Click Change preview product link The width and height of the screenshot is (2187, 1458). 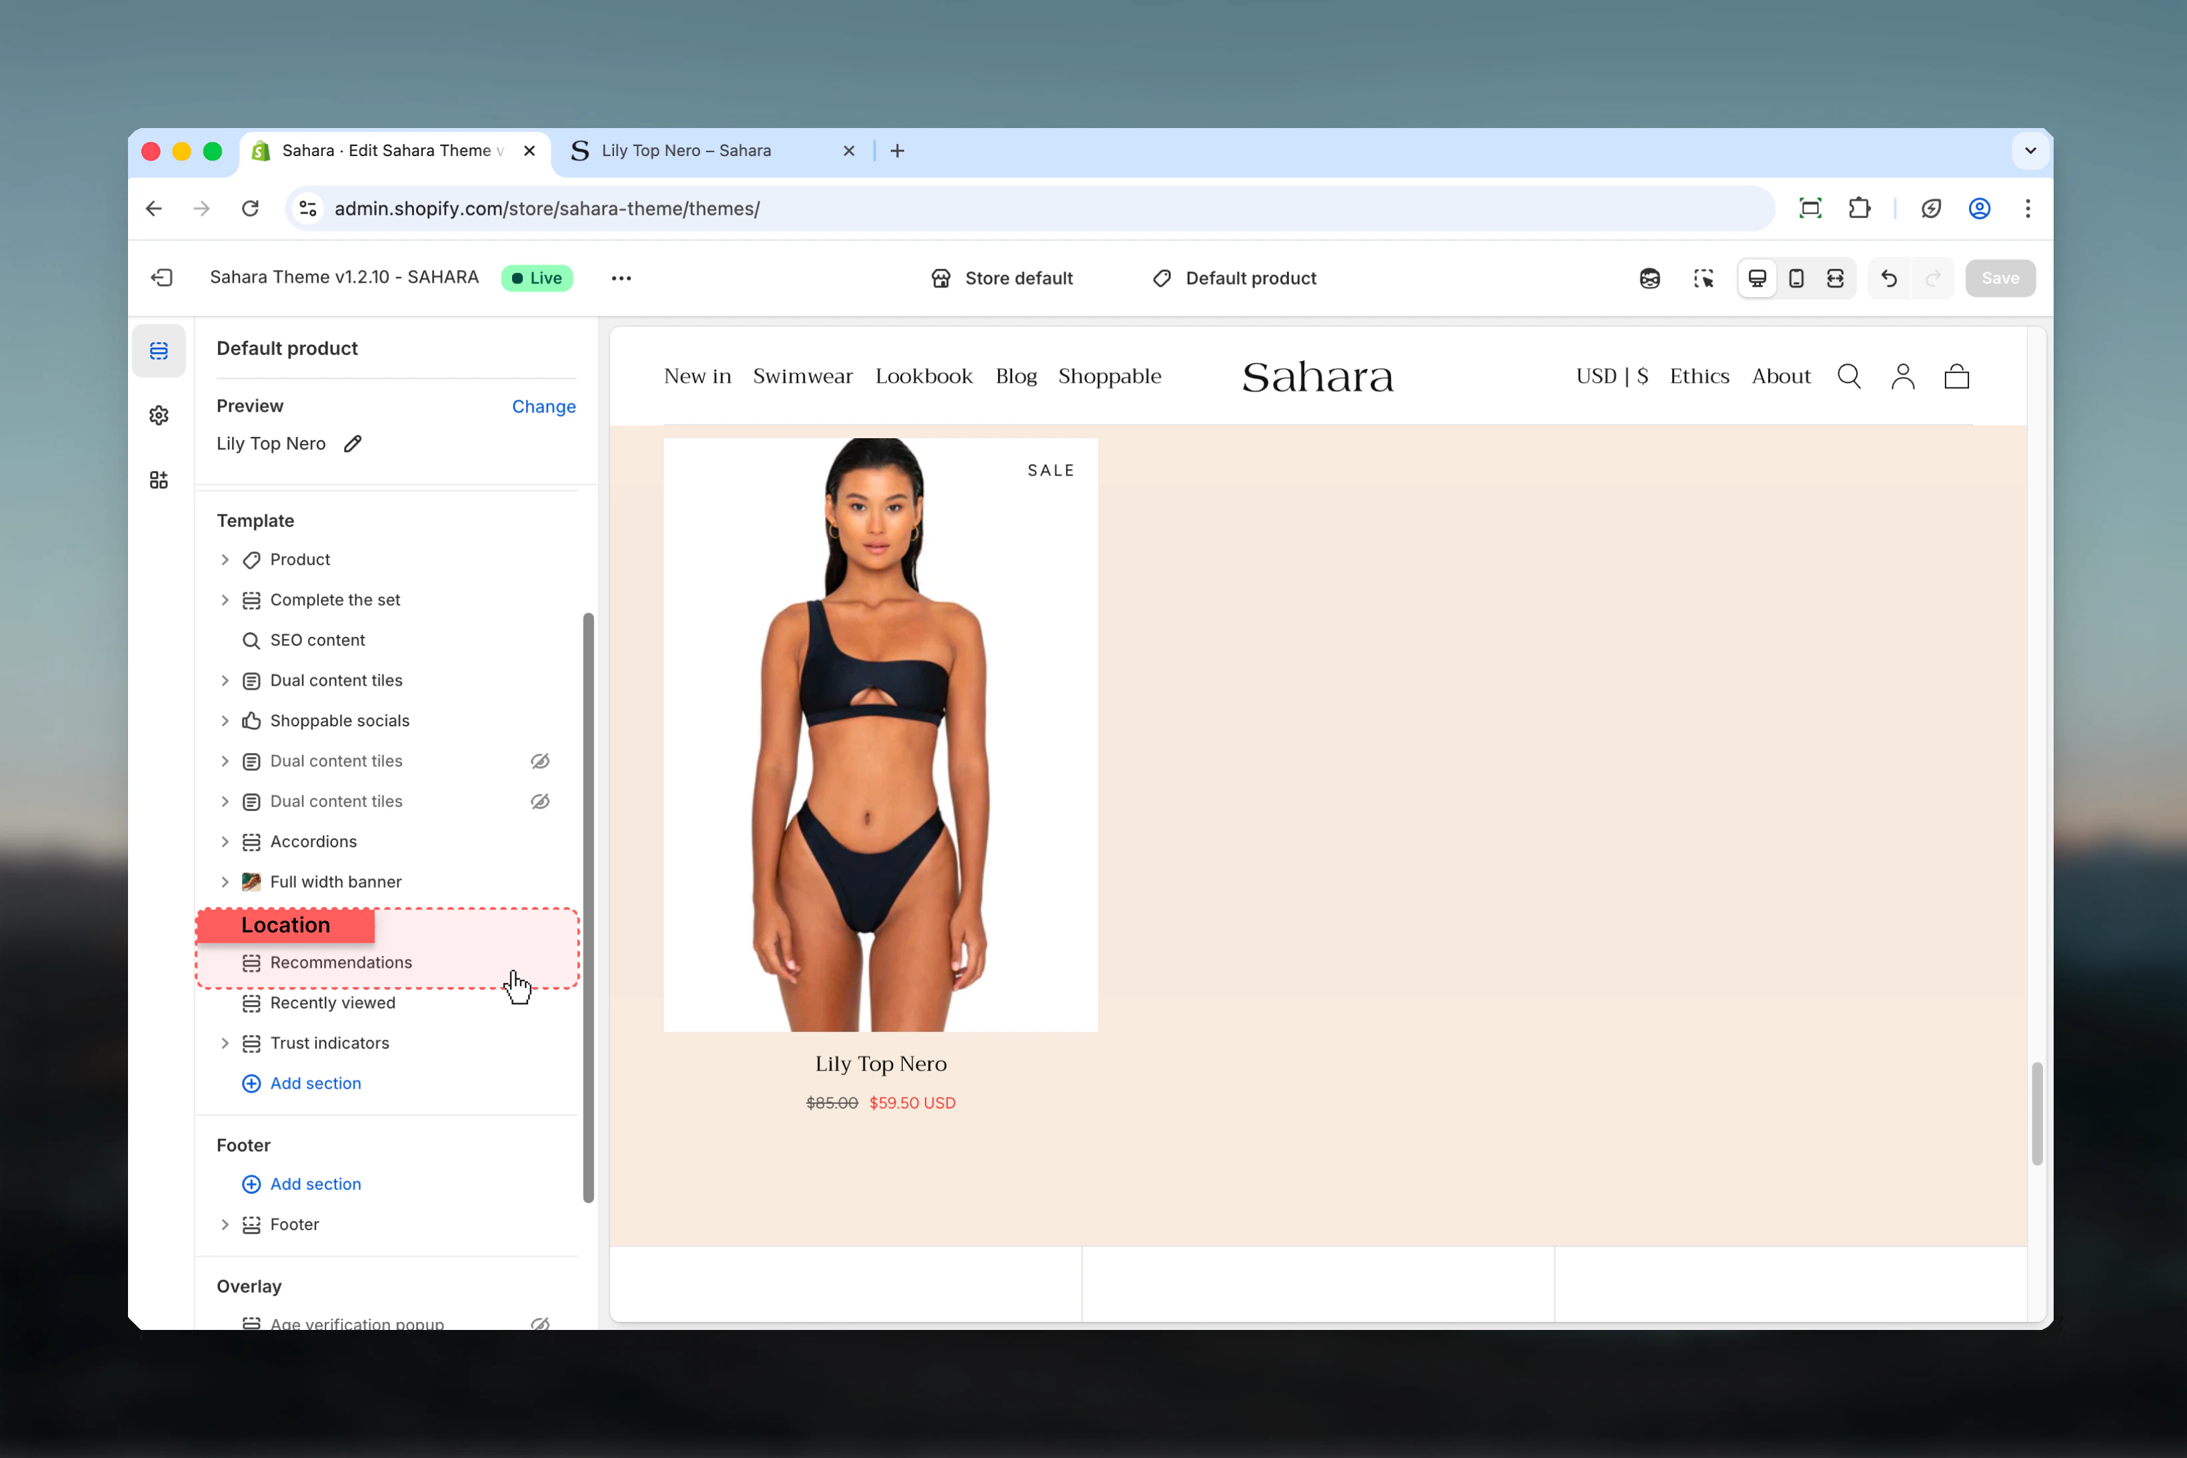tap(543, 406)
